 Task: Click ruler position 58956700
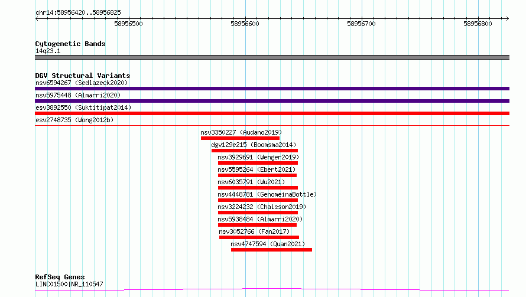point(361,24)
